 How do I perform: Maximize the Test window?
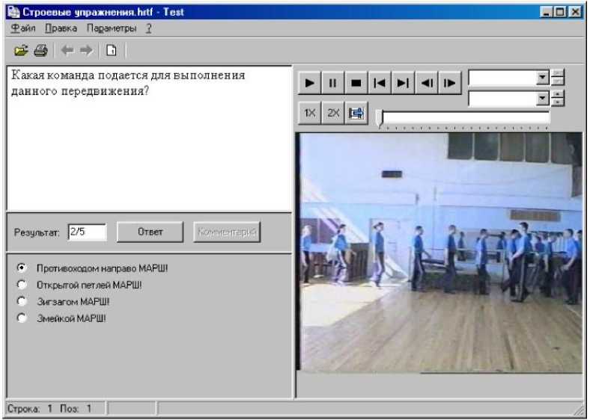pos(560,12)
